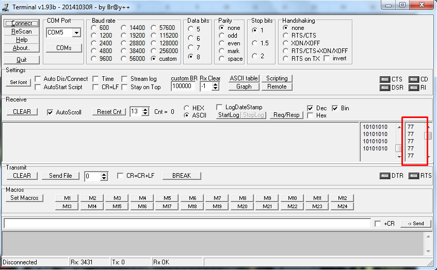Click the Quit button
This screenshot has width=437, height=270.
pos(22,60)
